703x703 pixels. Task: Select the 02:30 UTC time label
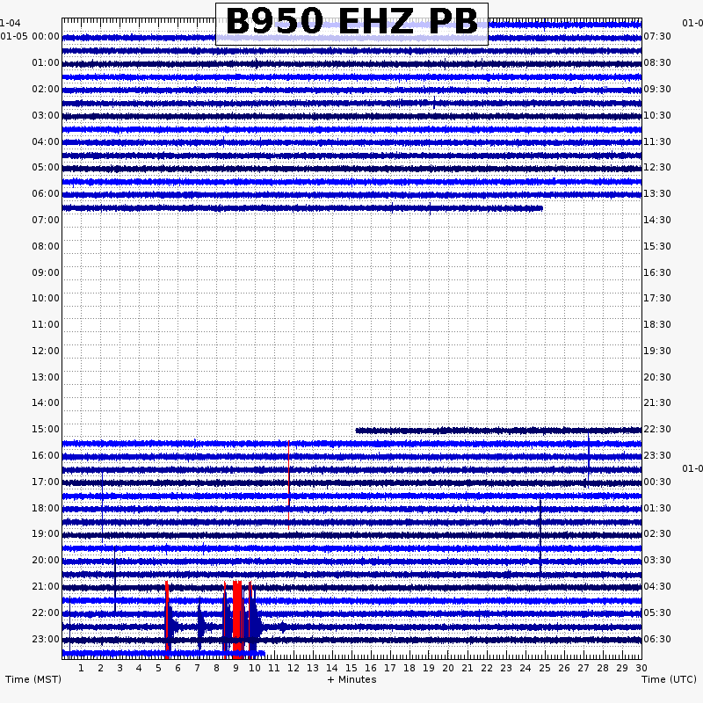[x=657, y=534]
